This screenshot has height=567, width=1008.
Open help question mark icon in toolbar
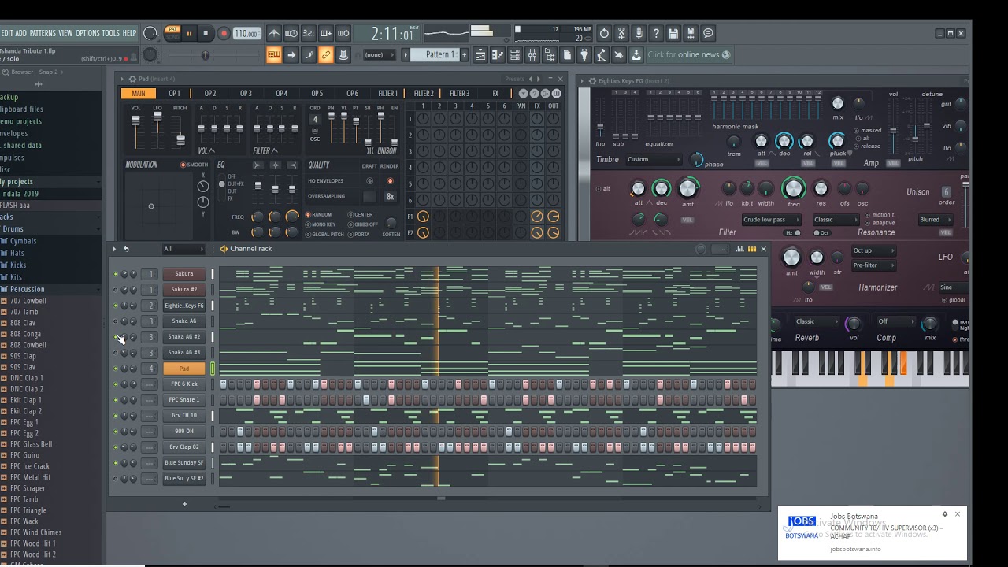tap(656, 33)
